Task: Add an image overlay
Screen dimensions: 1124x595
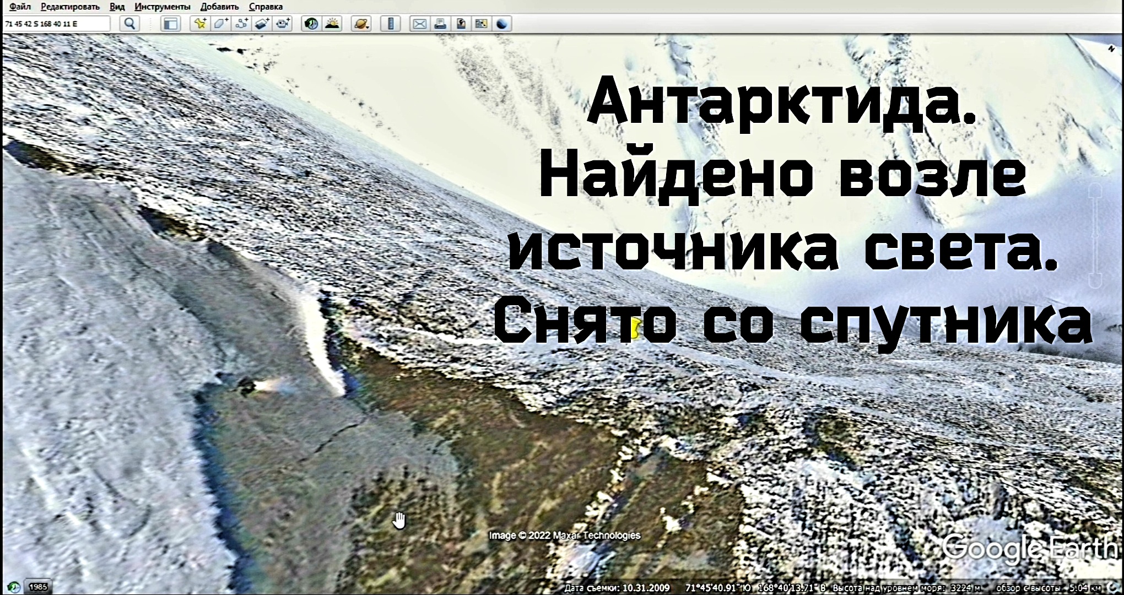Action: [x=262, y=24]
